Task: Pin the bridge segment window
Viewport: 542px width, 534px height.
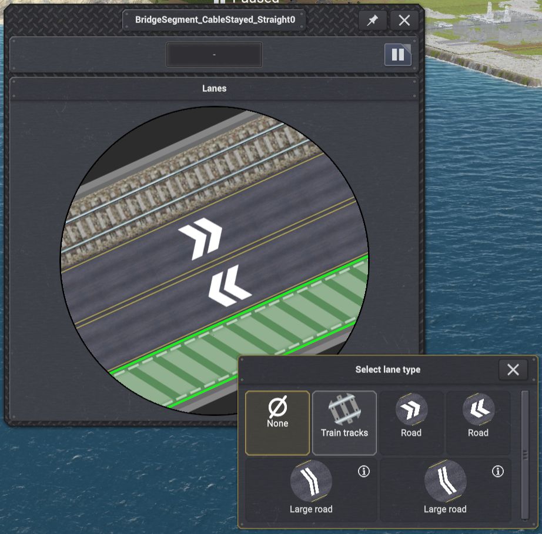Action: coord(372,21)
